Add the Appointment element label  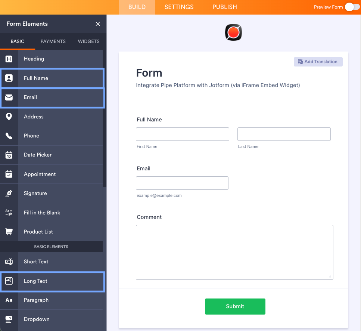[40, 174]
